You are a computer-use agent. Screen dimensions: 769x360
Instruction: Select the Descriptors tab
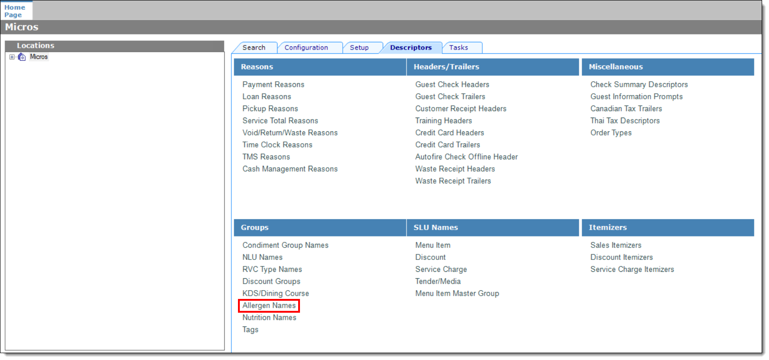[x=411, y=48]
